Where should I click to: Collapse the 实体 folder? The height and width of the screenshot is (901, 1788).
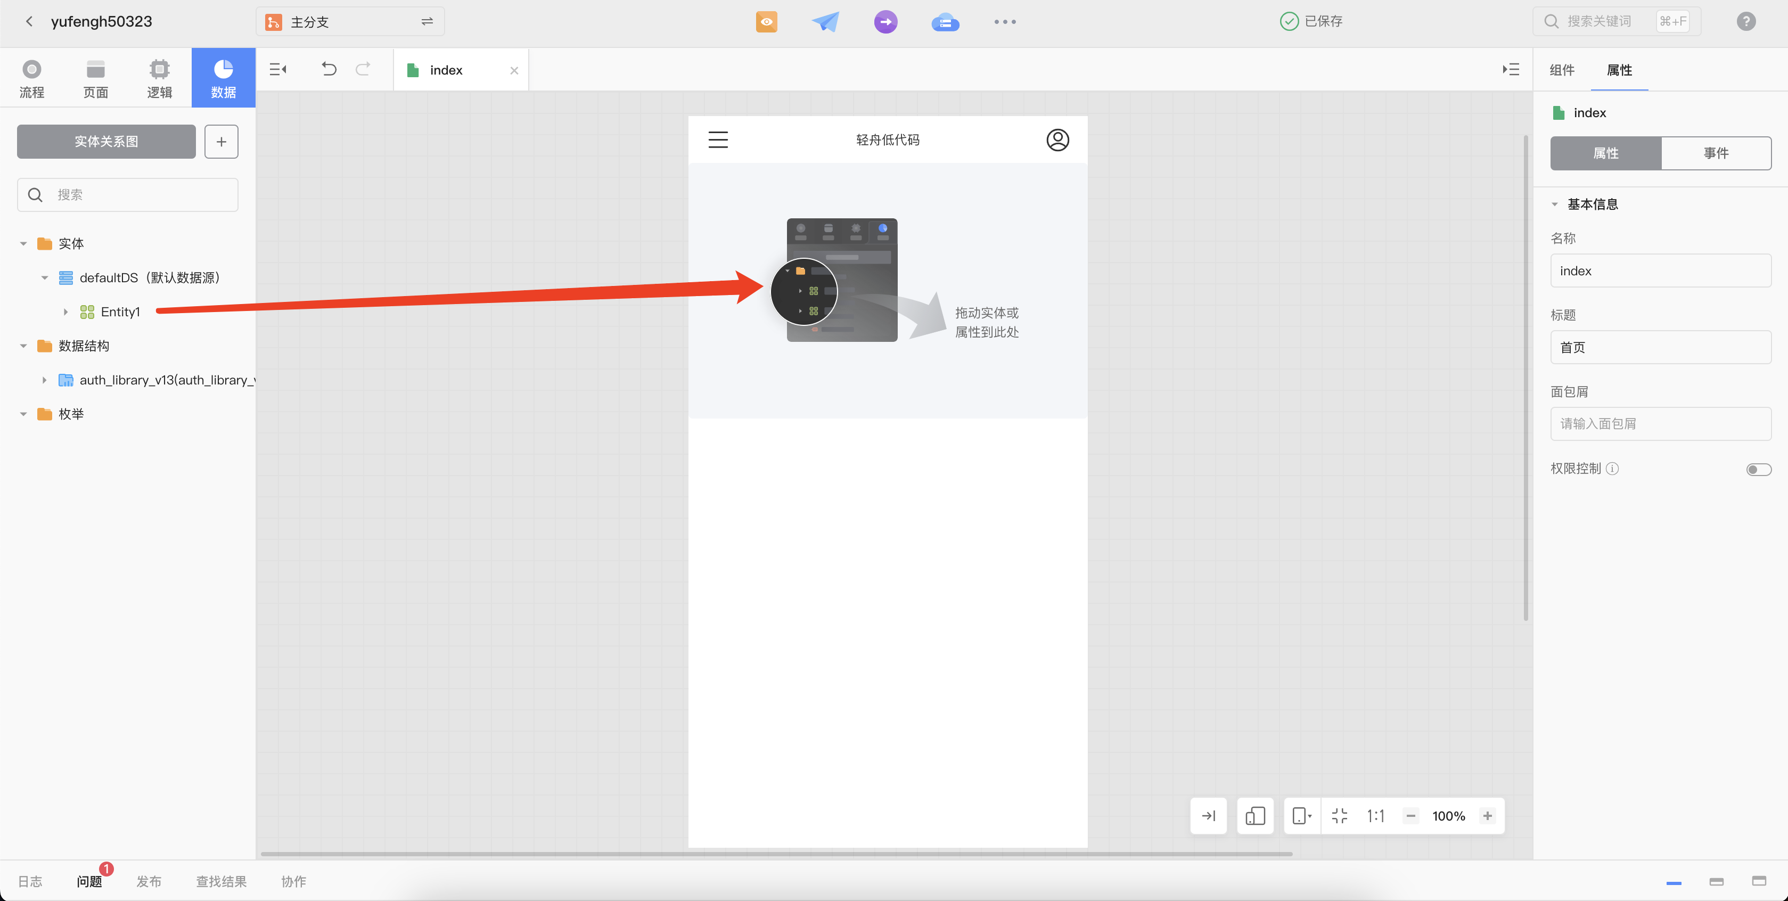click(23, 244)
